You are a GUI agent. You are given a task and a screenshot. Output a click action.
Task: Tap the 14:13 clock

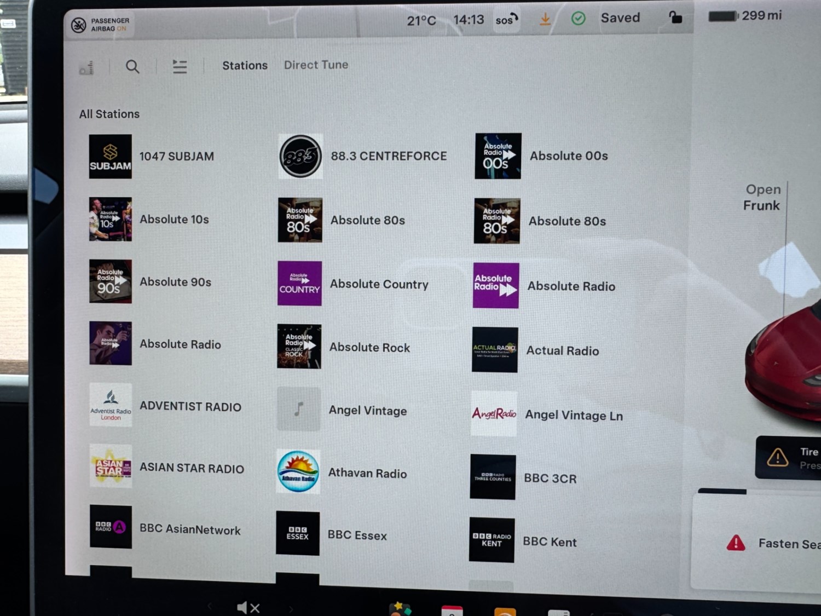click(x=469, y=20)
